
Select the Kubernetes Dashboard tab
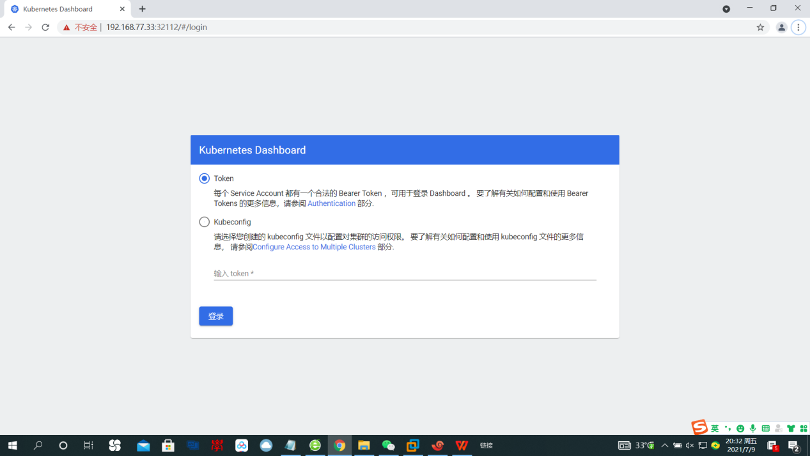66,9
